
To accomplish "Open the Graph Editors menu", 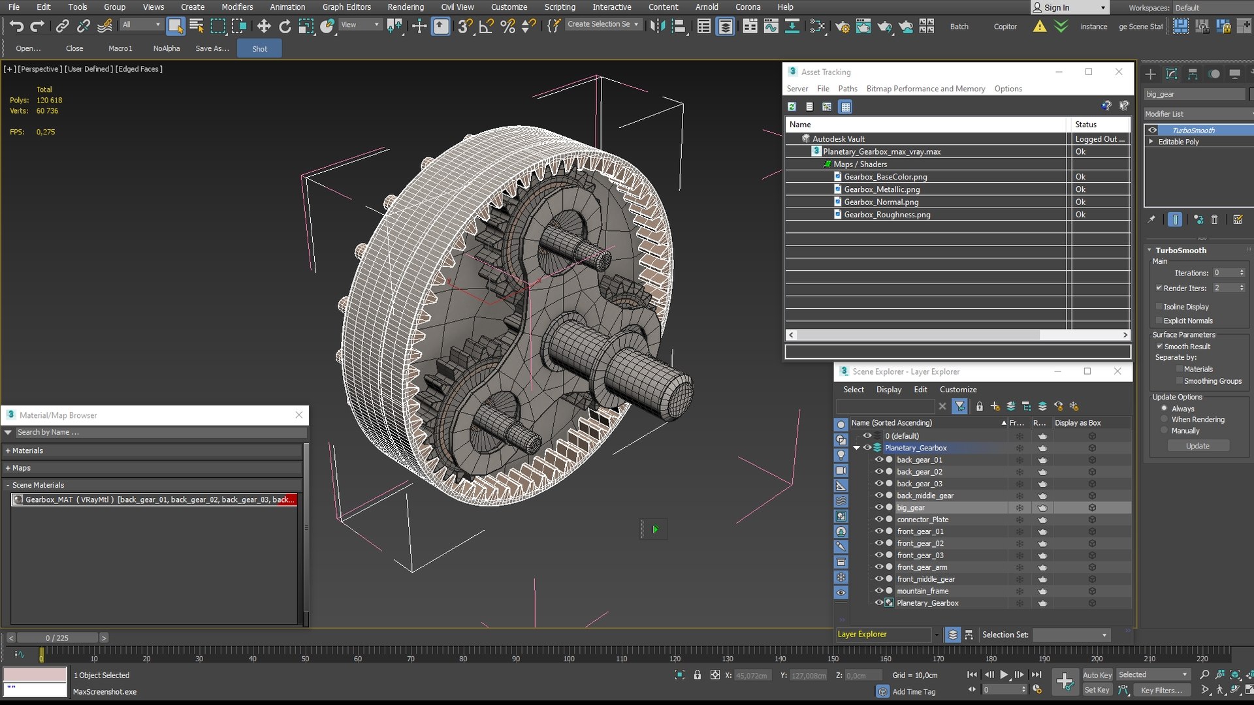I will tap(347, 7).
